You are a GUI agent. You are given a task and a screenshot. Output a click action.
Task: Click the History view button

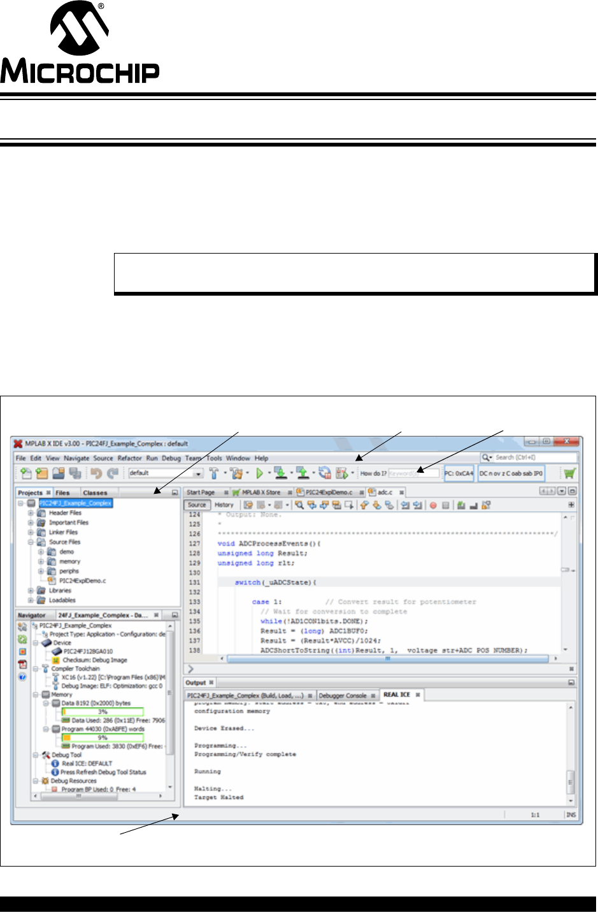coord(224,505)
